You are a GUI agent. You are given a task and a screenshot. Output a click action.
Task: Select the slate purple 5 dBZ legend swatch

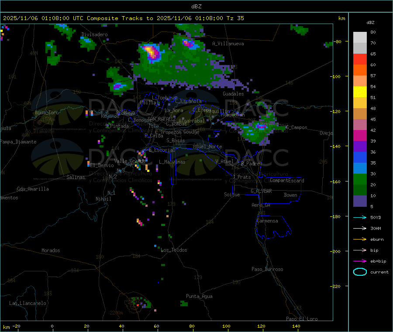click(360, 201)
